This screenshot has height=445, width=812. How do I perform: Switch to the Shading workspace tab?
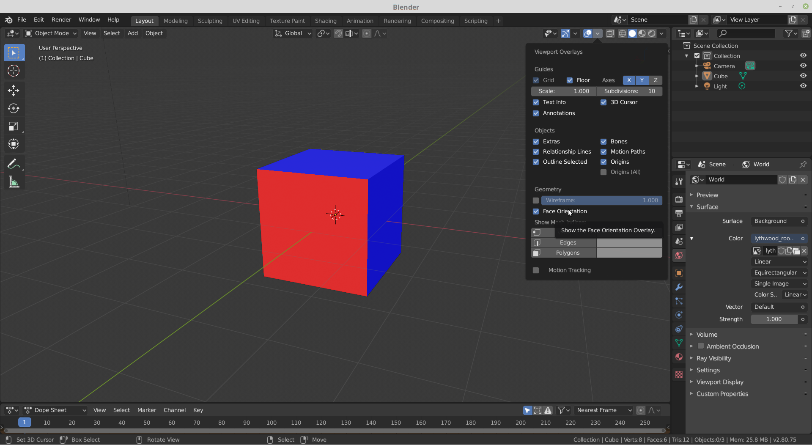[326, 21]
